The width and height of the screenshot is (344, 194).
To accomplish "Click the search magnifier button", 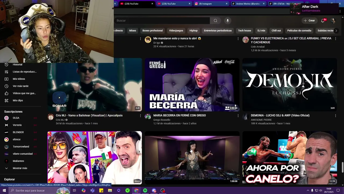I will pos(215,21).
